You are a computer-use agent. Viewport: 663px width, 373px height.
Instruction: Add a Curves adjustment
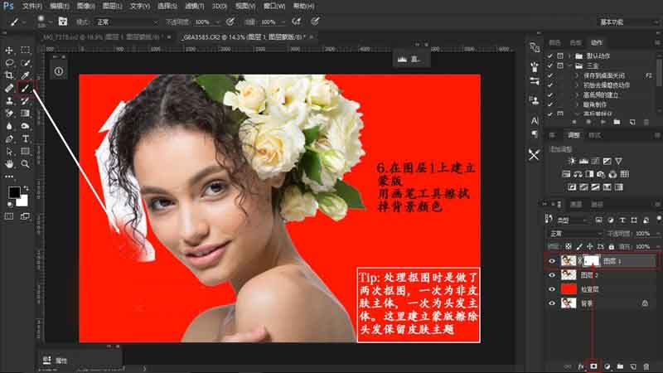coord(595,161)
